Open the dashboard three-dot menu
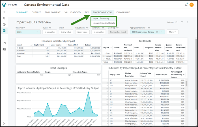The image size is (198, 127). coord(187,22)
